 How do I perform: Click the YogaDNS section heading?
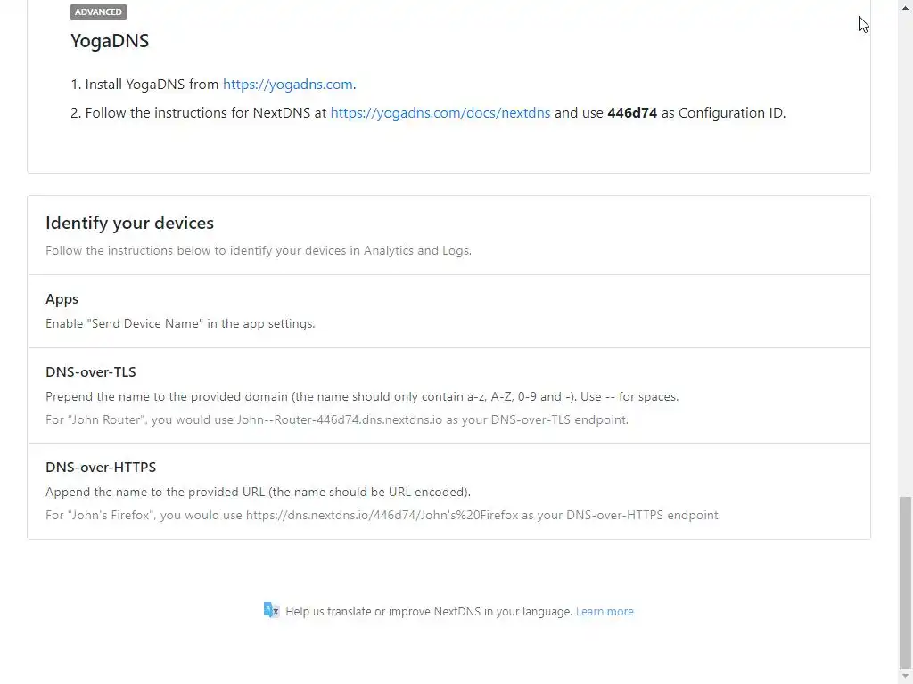110,41
